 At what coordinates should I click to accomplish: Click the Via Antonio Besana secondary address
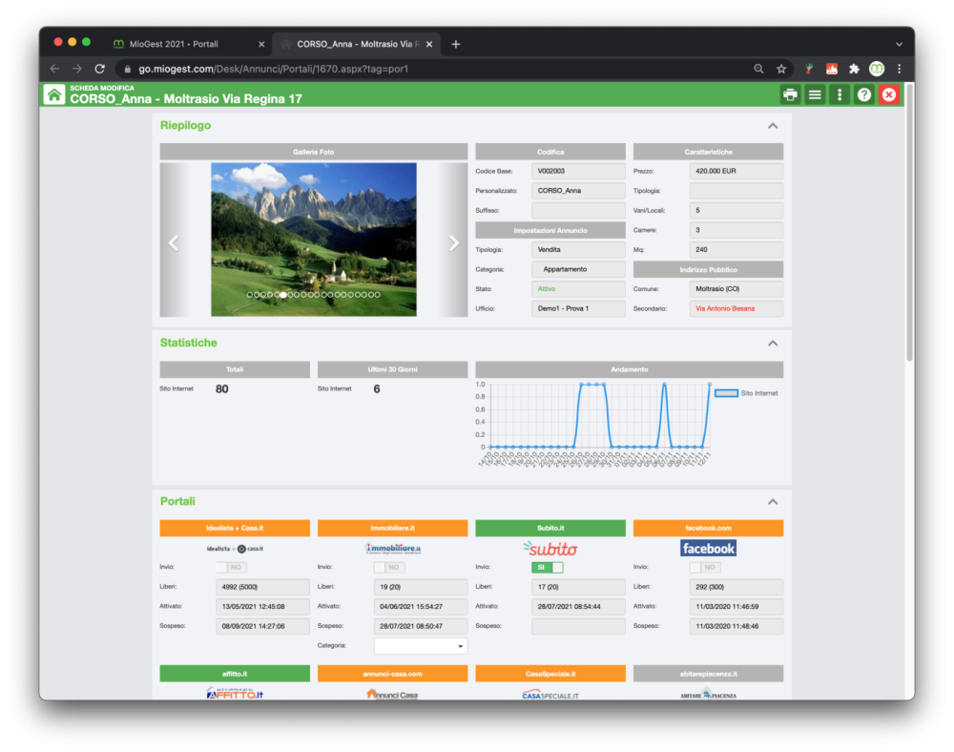pyautogui.click(x=736, y=308)
